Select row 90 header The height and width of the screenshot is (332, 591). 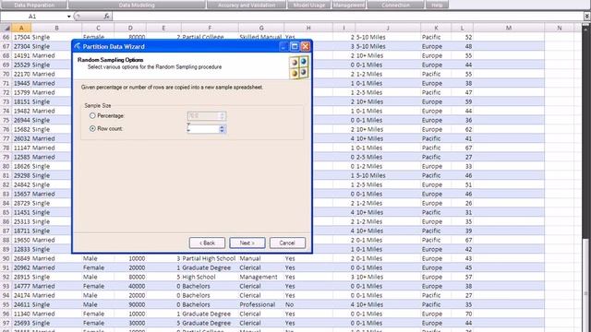point(6,258)
